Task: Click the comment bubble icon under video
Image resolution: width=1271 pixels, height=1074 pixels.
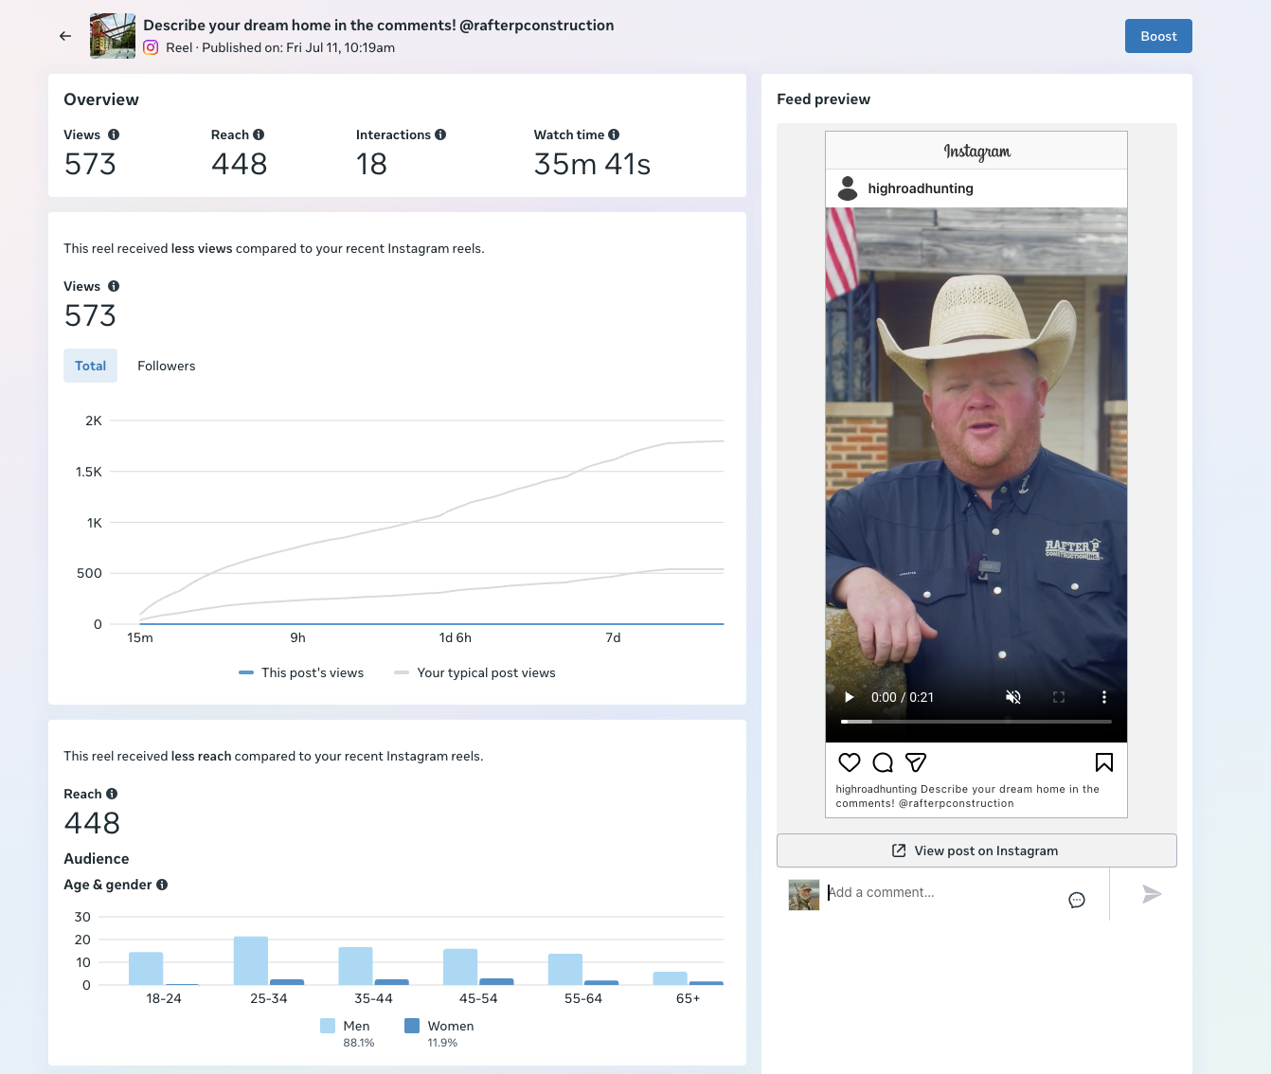Action: point(883,762)
